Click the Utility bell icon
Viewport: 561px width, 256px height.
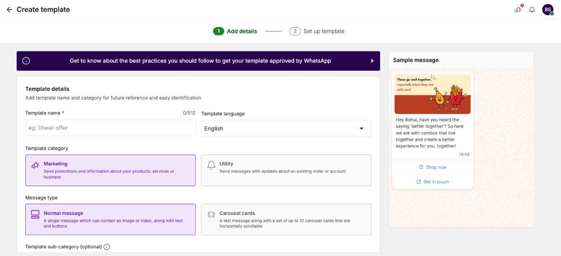pyautogui.click(x=211, y=165)
